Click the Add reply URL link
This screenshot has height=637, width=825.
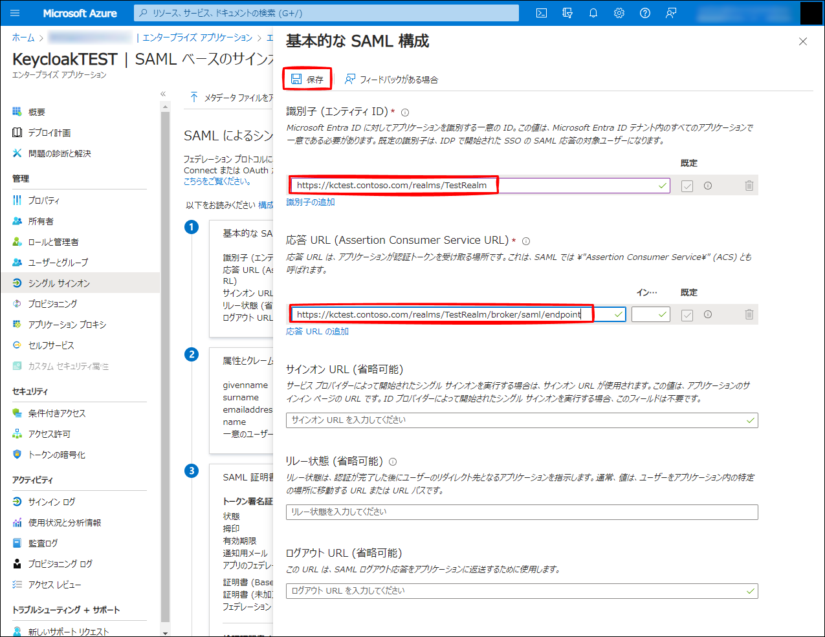tap(317, 332)
